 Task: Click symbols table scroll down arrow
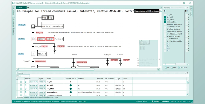click(x=188, y=95)
